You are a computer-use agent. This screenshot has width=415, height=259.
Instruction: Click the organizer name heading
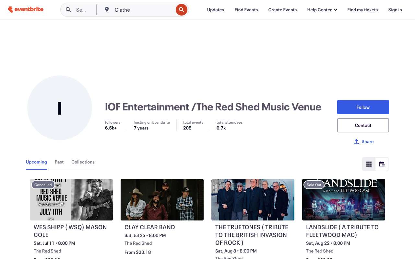(213, 107)
